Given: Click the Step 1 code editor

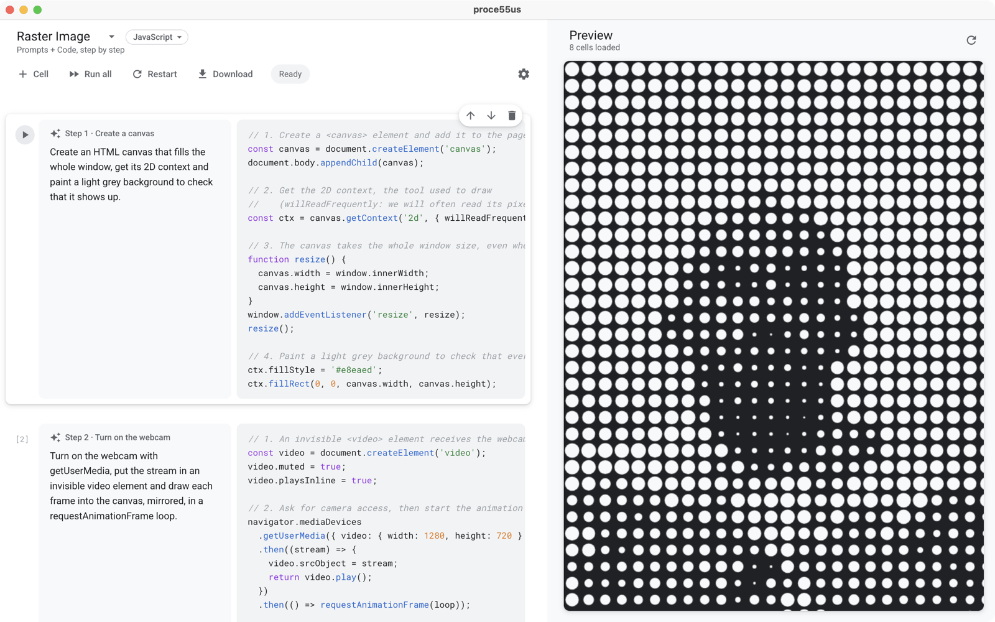Looking at the screenshot, I should pyautogui.click(x=381, y=259).
